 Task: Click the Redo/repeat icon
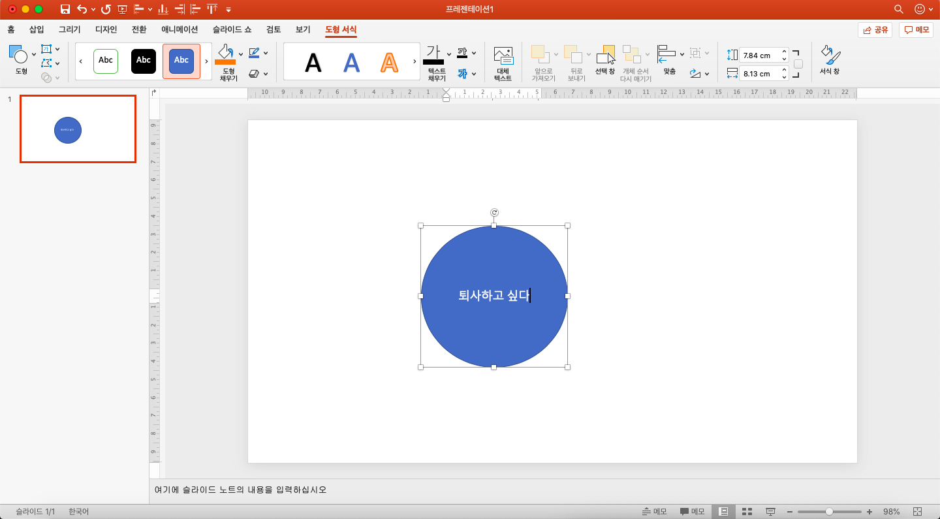tap(106, 9)
